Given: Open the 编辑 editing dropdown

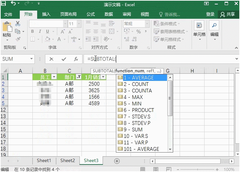Looking at the screenshot, I should pyautogui.click(x=214, y=31).
